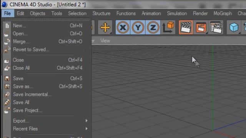Open the Objects menu

pyautogui.click(x=38, y=13)
